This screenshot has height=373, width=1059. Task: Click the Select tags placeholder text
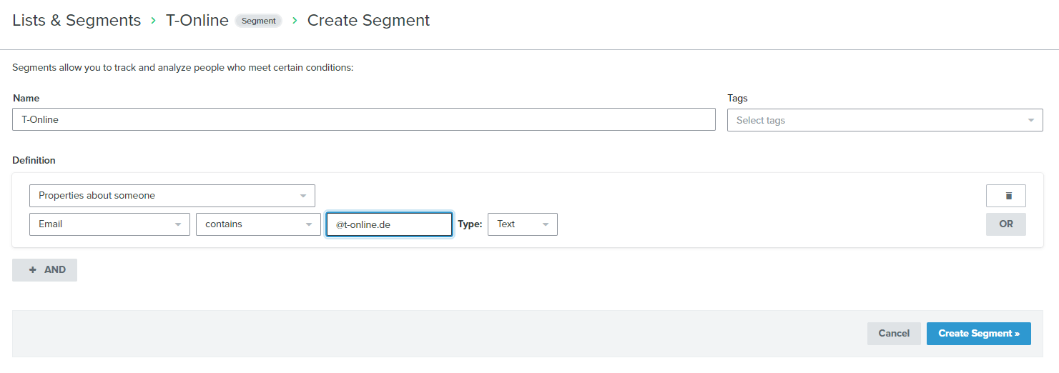pos(761,120)
